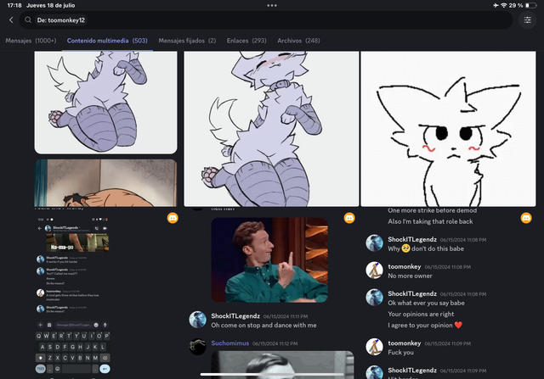Viewport: 544px width, 379px height.
Task: Select the 'De: toomonkey12' search chip
Action: click(61, 20)
